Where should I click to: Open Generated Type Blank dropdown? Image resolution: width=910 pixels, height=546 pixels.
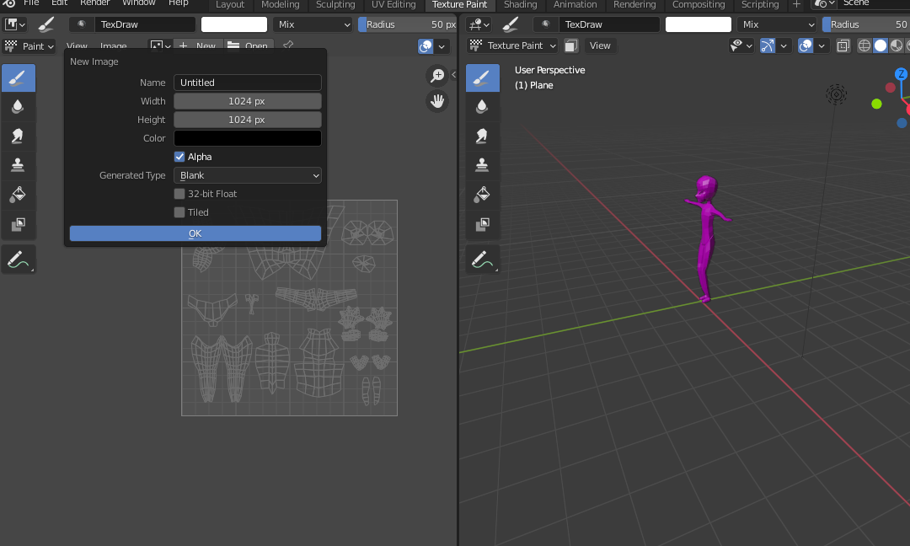pos(247,175)
